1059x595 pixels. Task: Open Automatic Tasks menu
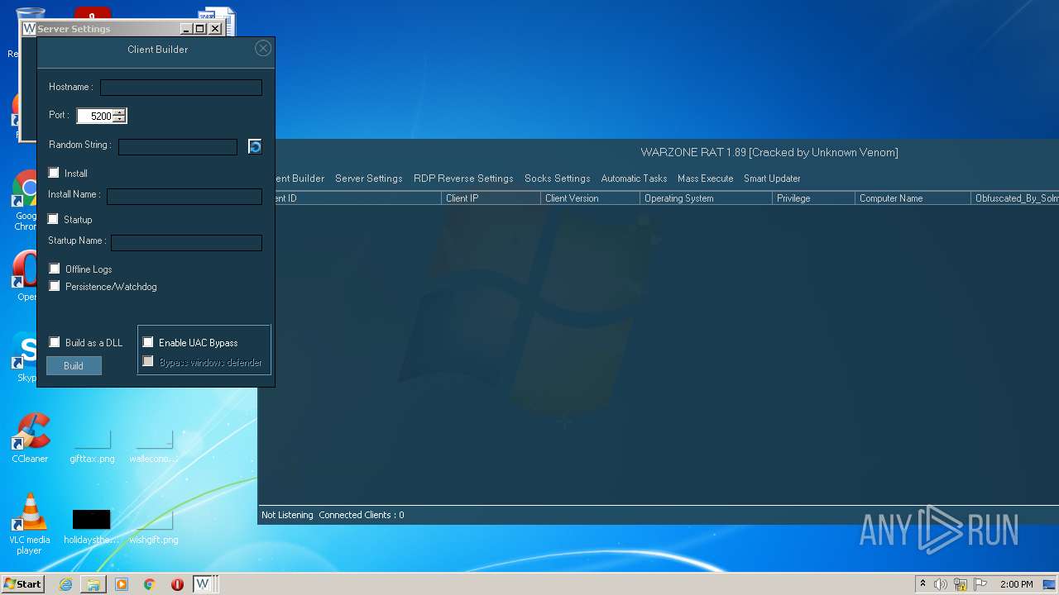(x=634, y=178)
